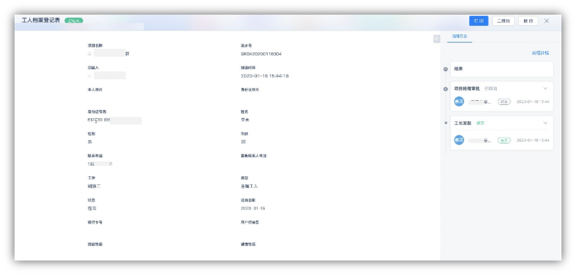Click the person icon under 创建人

coord(89,76)
